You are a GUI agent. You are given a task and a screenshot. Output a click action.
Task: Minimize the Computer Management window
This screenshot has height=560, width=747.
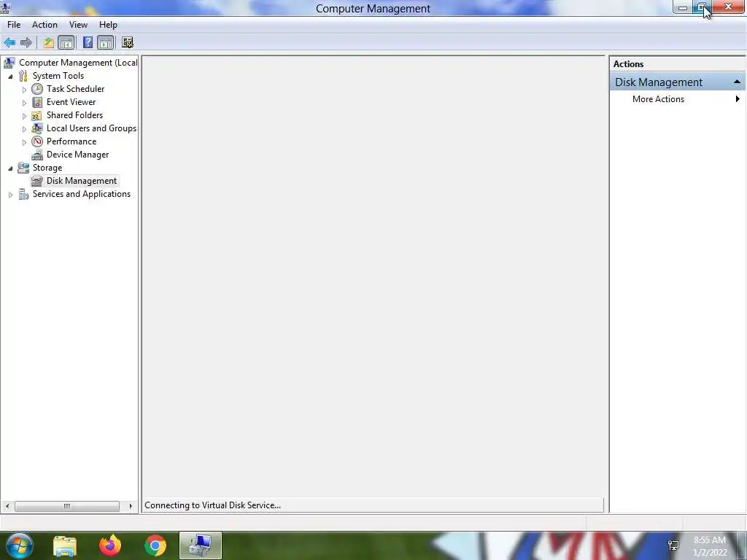click(683, 7)
